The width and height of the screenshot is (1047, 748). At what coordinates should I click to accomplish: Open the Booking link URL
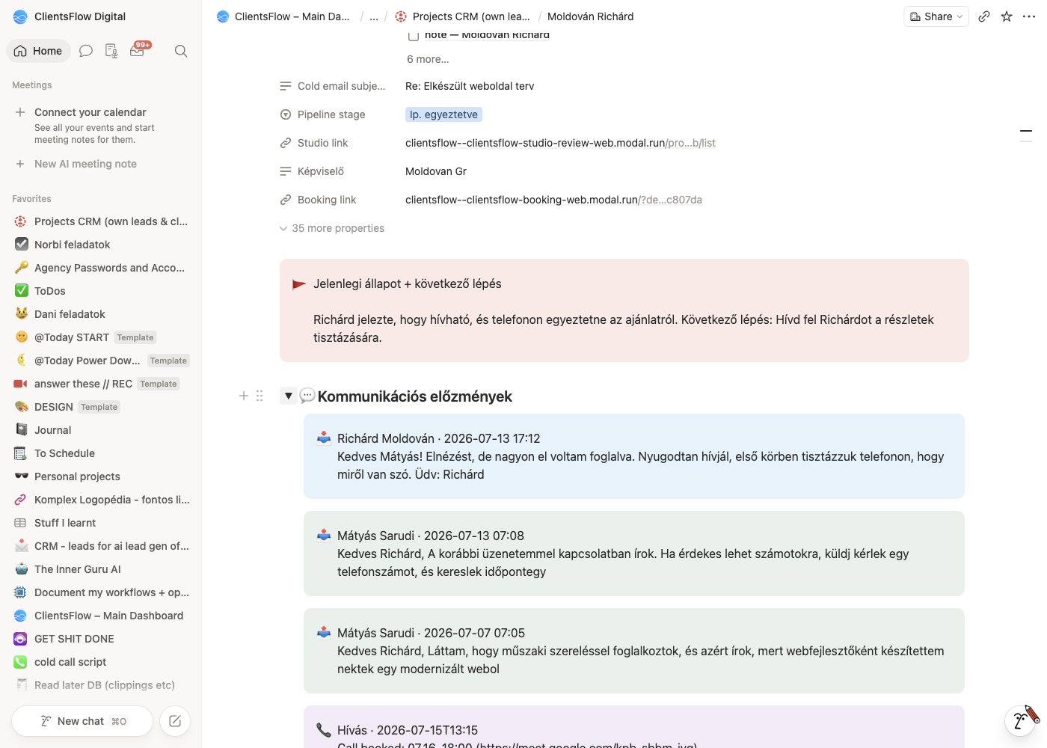tap(553, 200)
